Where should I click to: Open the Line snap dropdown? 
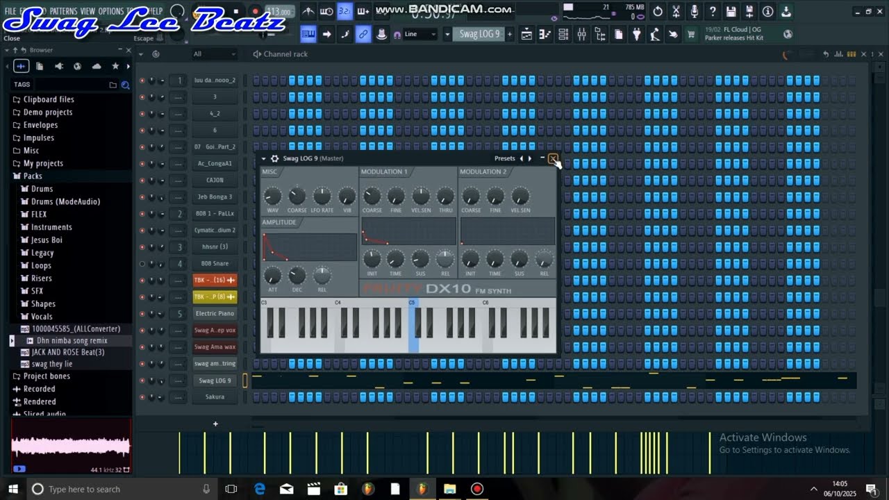421,34
